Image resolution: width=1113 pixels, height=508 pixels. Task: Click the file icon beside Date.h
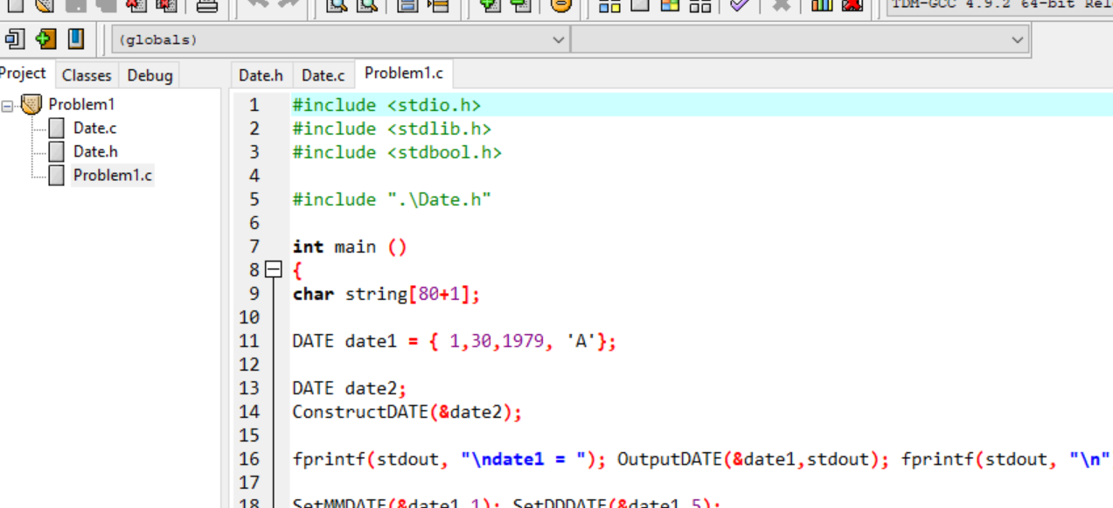coord(57,151)
